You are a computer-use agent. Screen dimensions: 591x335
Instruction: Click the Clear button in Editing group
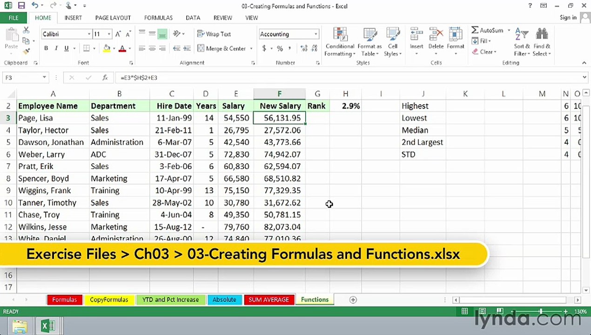tap(484, 52)
